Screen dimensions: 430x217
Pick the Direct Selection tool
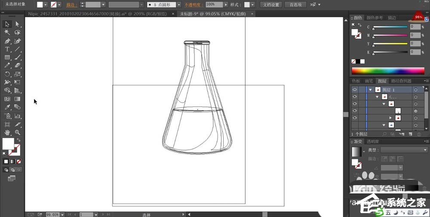point(18,24)
